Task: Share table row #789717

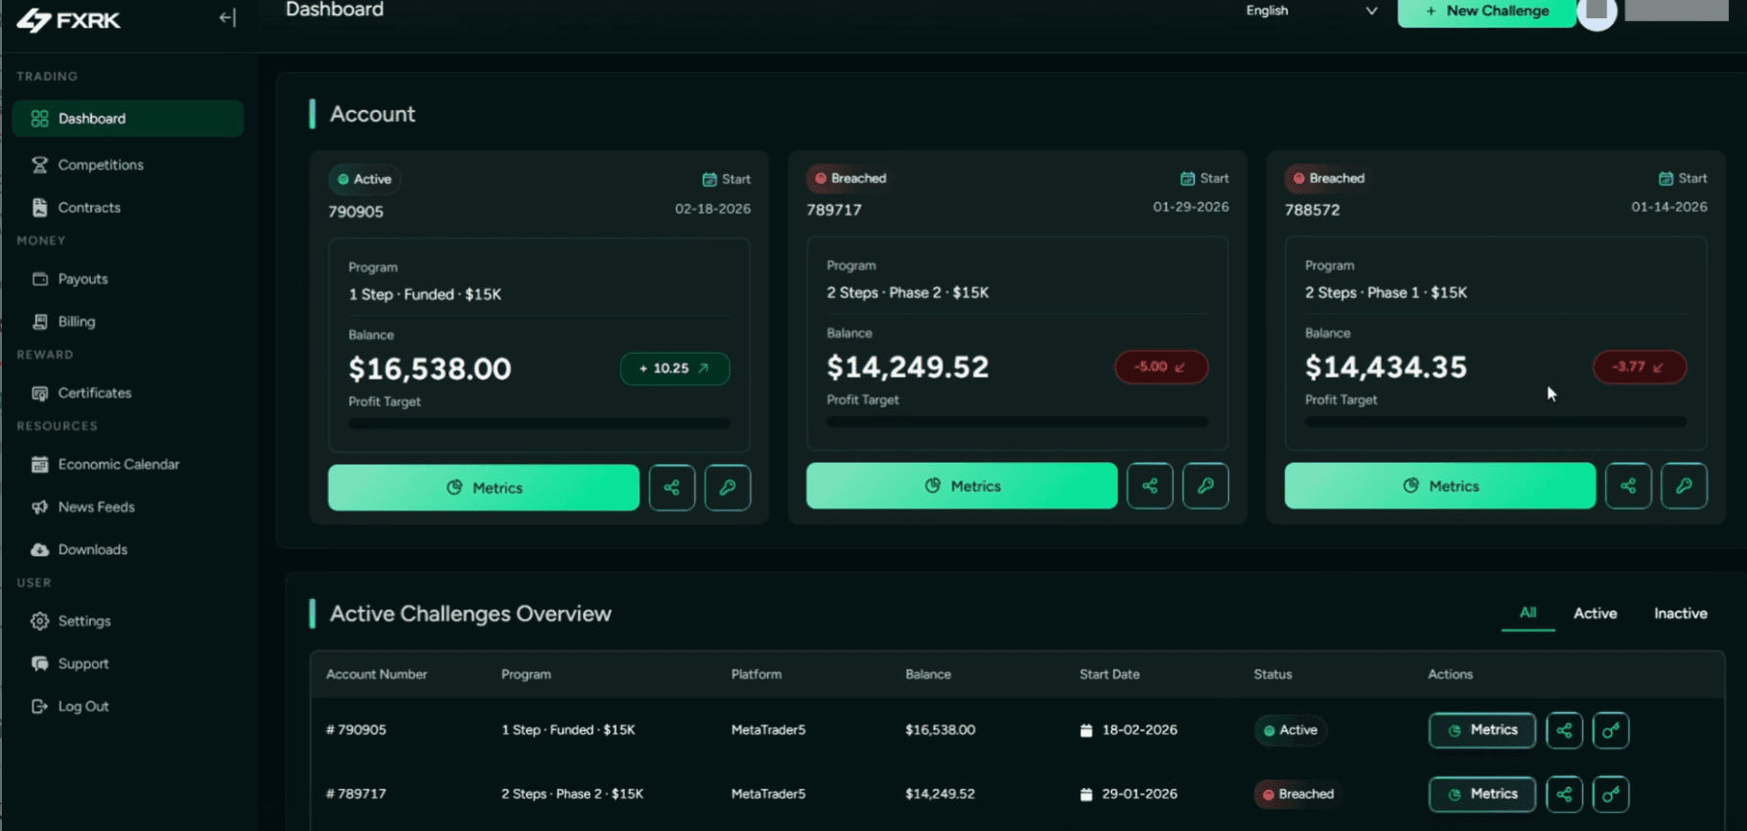Action: [1564, 795]
